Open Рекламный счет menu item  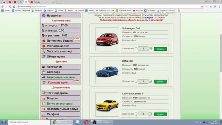[61, 46]
